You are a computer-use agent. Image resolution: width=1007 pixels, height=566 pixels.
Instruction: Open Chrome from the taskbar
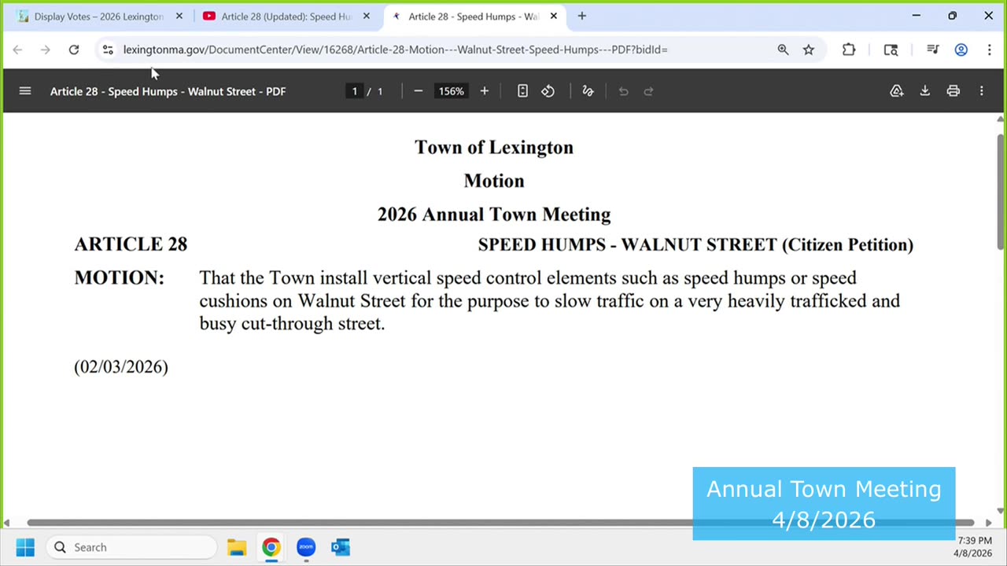click(271, 547)
